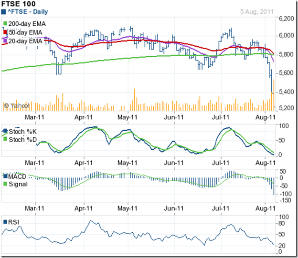
Task: Click the purple 20-day EMA legend square
Action: click(5, 41)
